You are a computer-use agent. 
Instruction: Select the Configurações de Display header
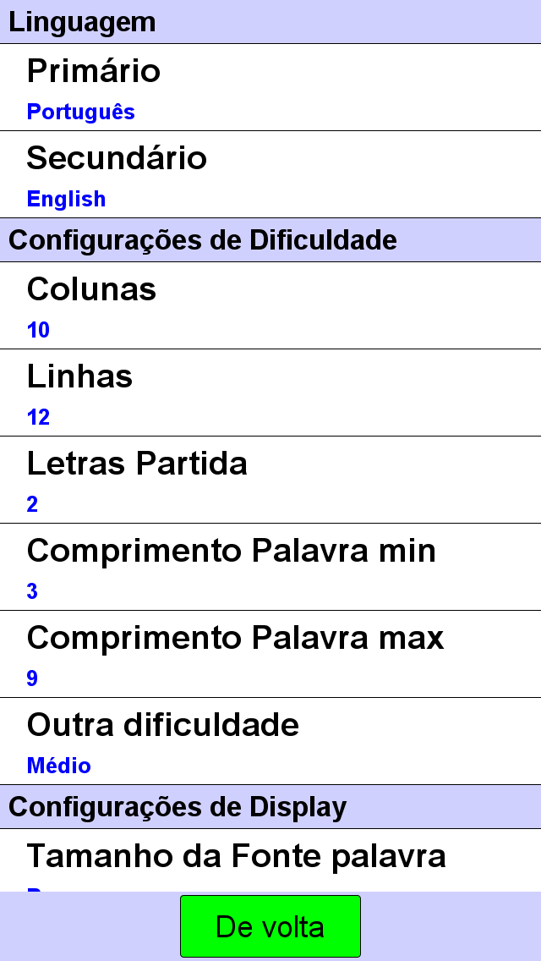[x=270, y=806]
